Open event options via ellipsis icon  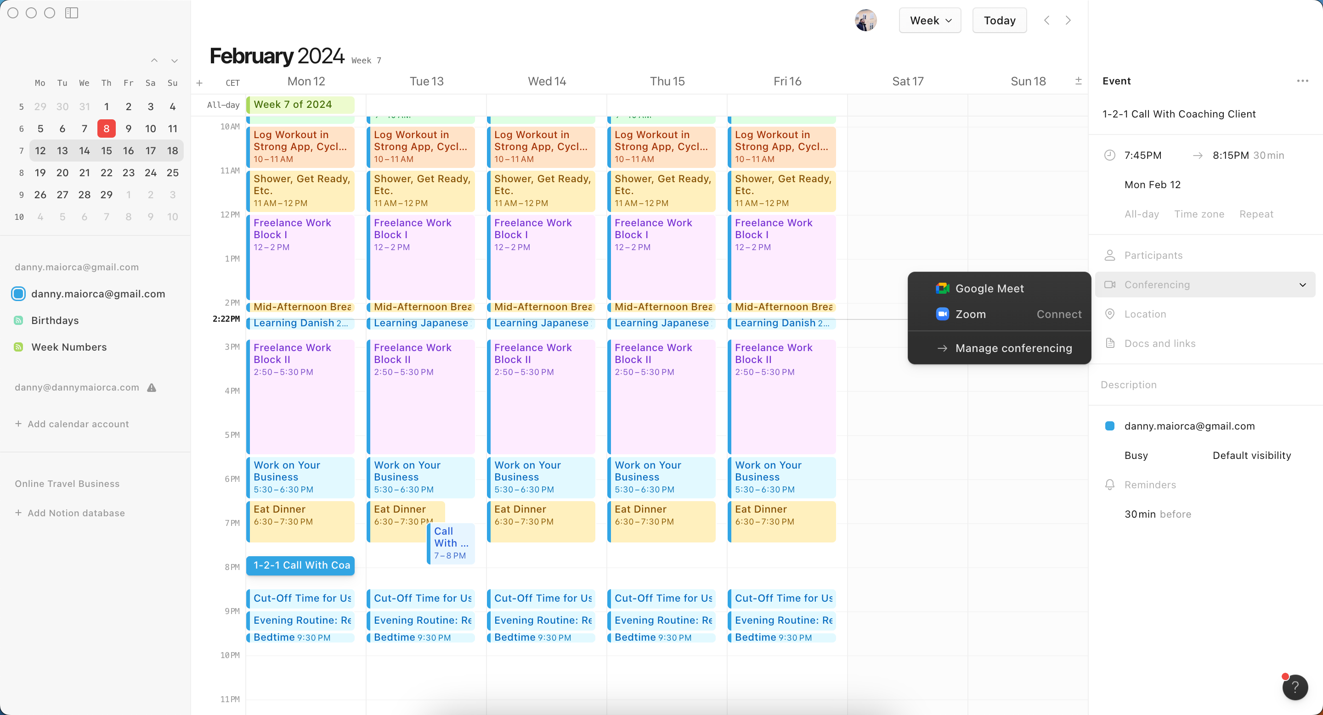tap(1302, 80)
